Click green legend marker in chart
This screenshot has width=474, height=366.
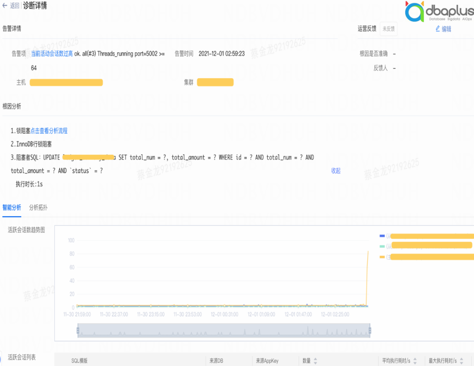(382, 246)
